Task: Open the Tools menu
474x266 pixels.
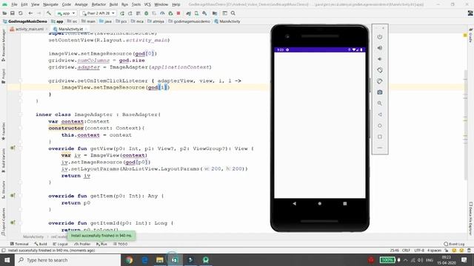Action: (136, 4)
